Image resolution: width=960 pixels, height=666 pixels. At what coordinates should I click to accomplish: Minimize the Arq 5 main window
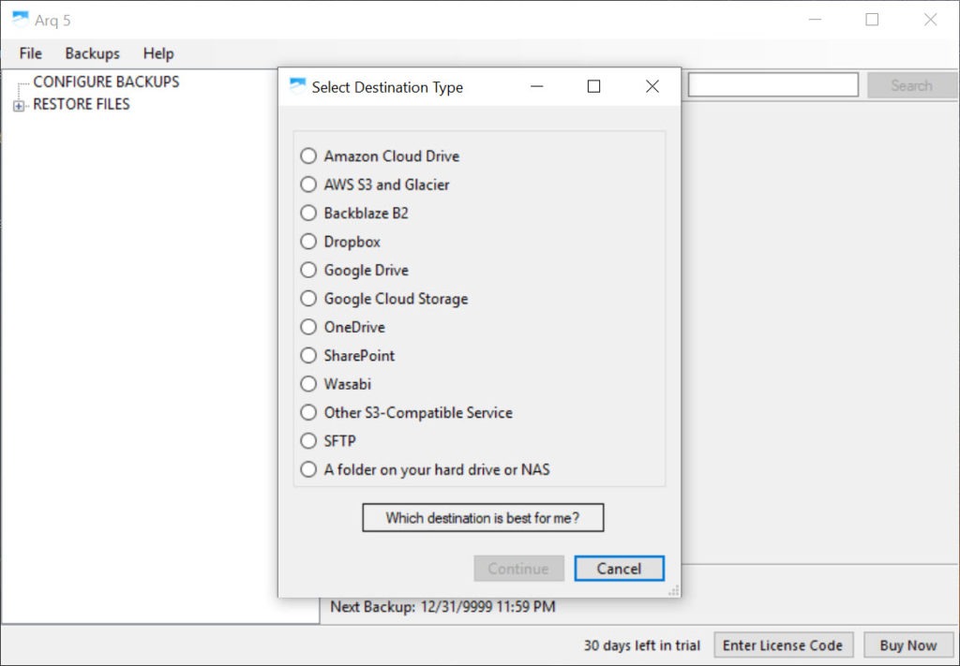tap(815, 20)
